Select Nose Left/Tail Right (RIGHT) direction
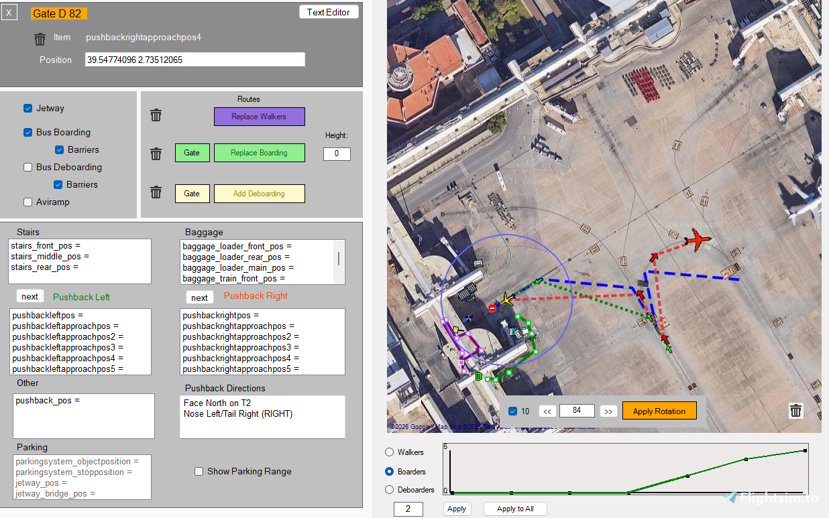This screenshot has height=518, width=829. [238, 413]
